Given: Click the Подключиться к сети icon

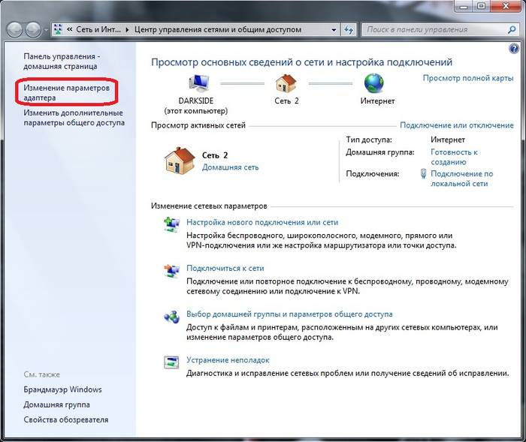Looking at the screenshot, I should 172,269.
